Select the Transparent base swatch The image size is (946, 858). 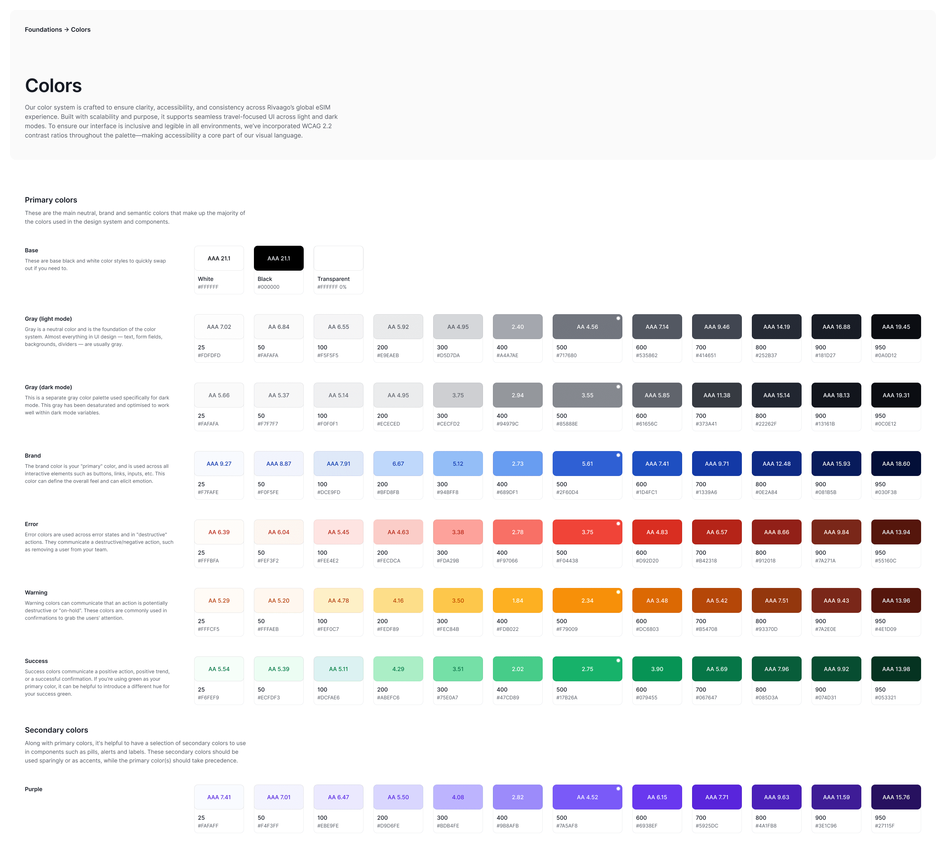338,259
